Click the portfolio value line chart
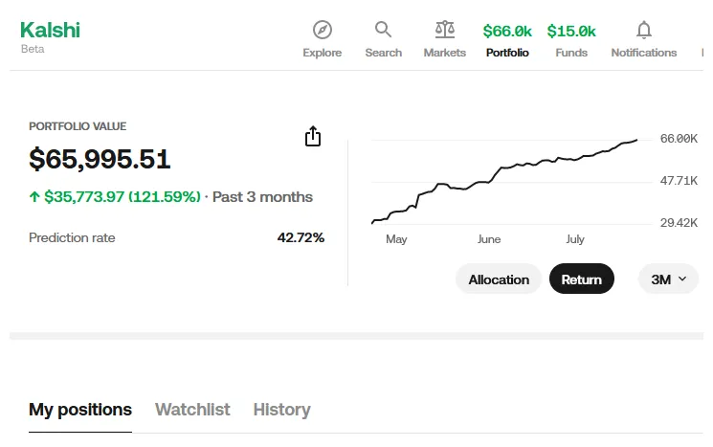The height and width of the screenshot is (447, 713). tap(504, 180)
